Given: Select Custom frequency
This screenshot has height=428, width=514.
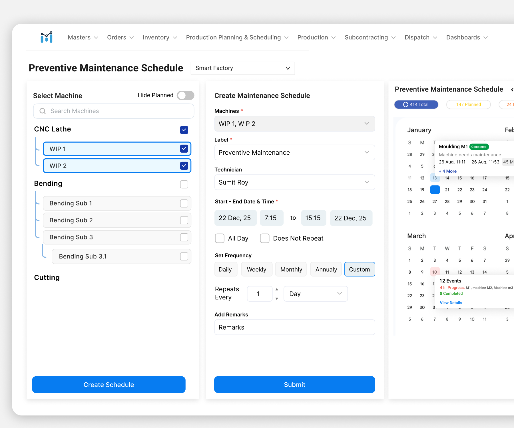Looking at the screenshot, I should [360, 269].
